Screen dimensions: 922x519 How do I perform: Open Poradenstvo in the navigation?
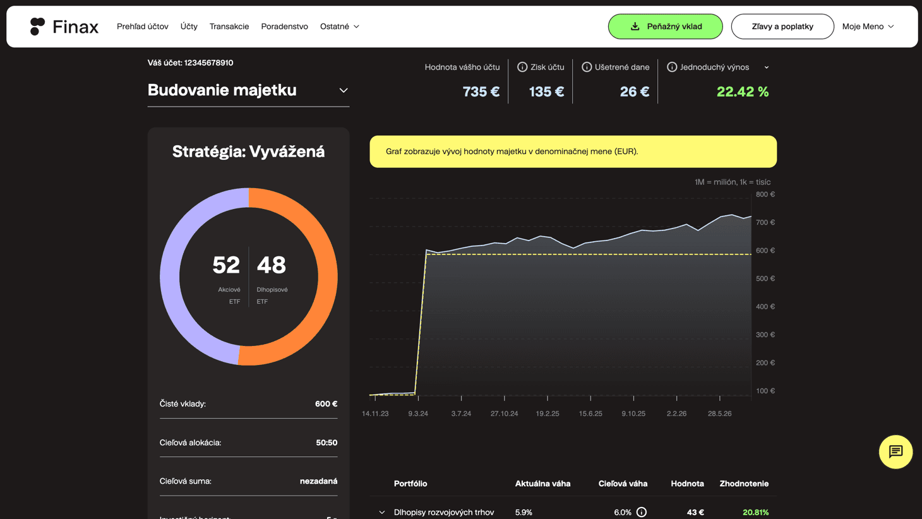(285, 27)
